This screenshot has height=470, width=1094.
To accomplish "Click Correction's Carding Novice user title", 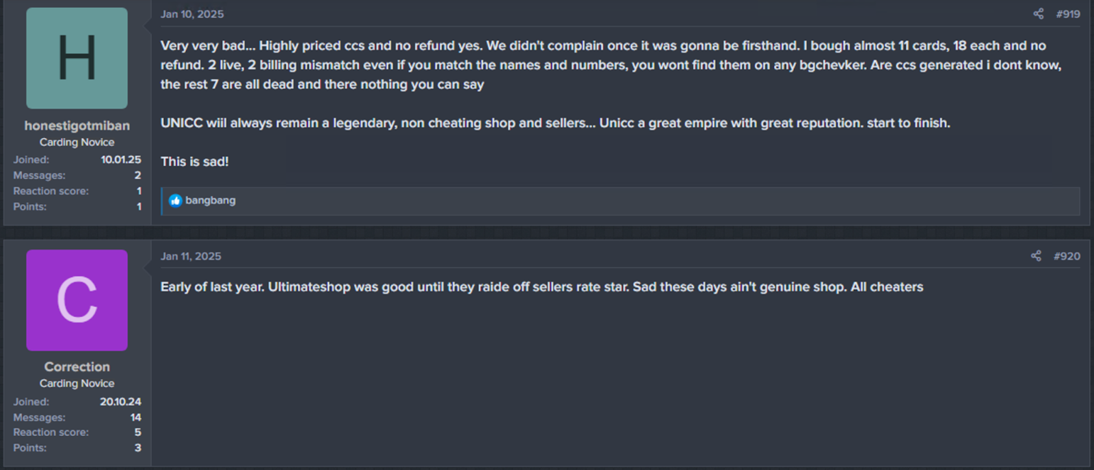I will (77, 383).
